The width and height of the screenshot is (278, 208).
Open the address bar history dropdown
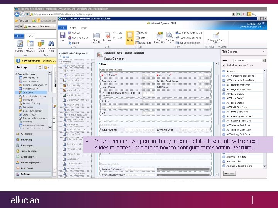click(x=233, y=14)
